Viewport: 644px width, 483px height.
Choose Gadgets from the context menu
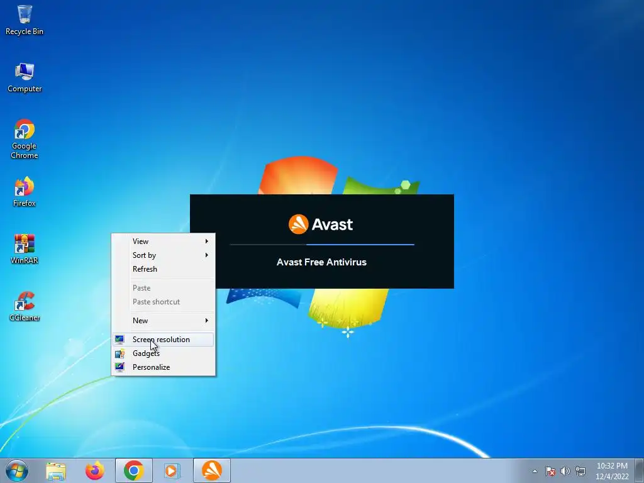pos(164,353)
